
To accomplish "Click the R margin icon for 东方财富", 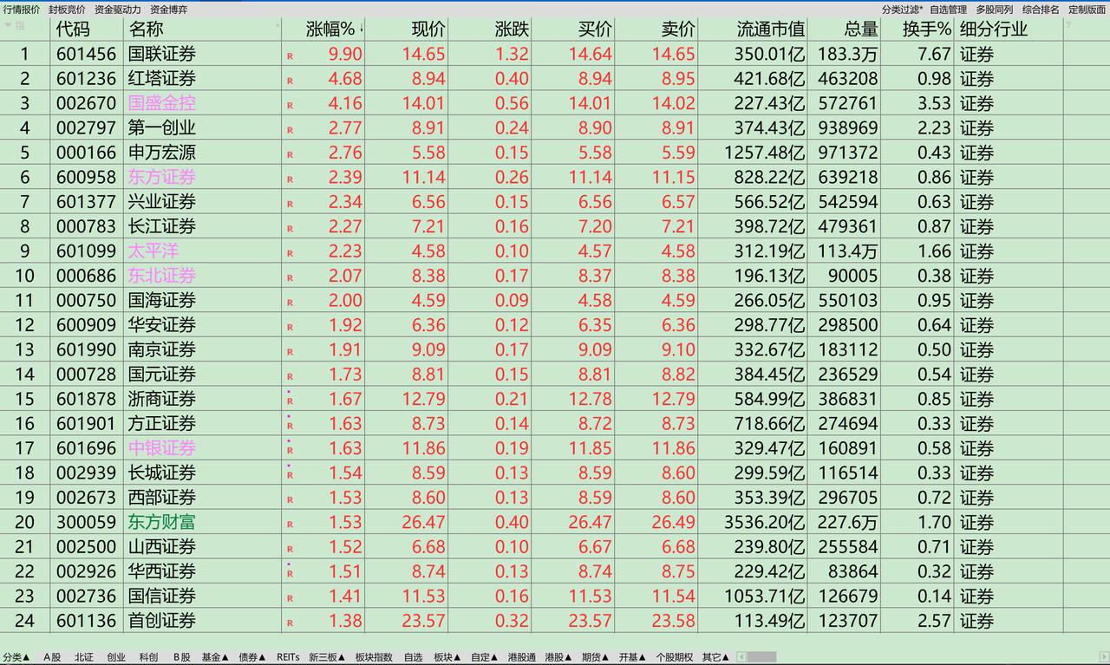I will coord(290,525).
